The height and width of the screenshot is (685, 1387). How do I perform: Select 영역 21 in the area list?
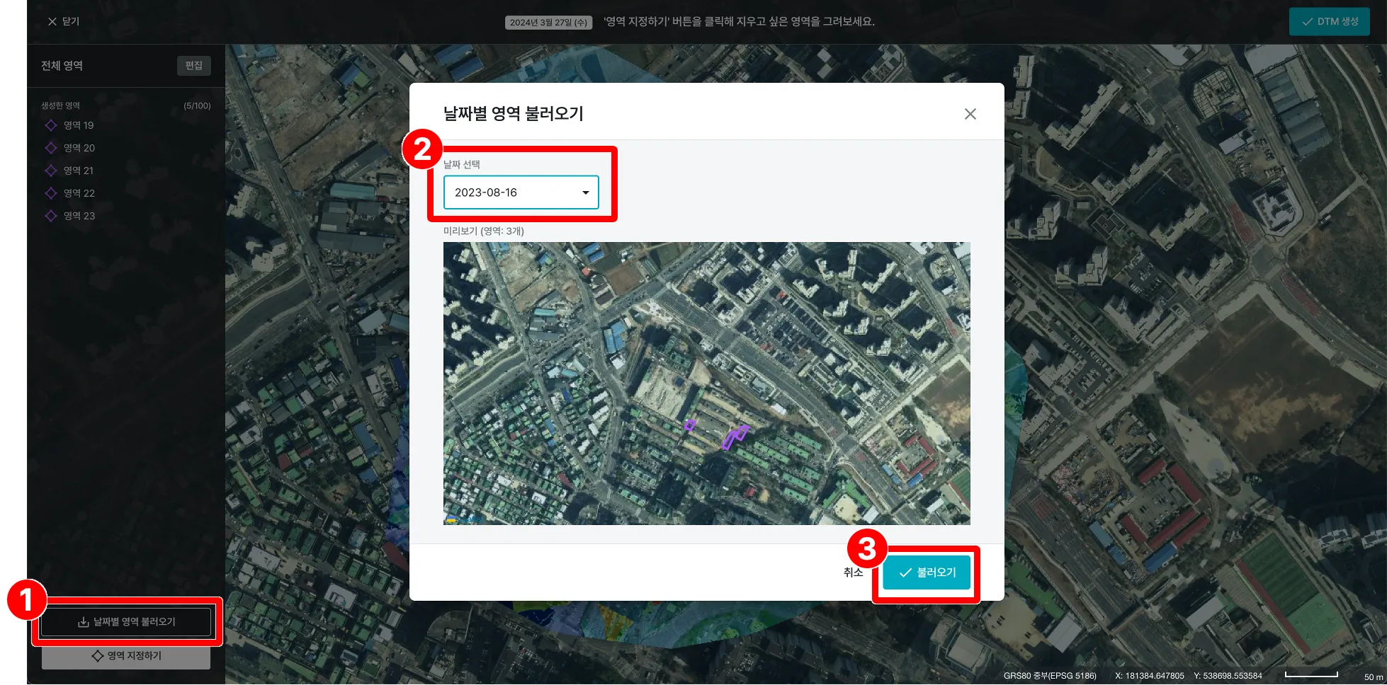[x=78, y=171]
